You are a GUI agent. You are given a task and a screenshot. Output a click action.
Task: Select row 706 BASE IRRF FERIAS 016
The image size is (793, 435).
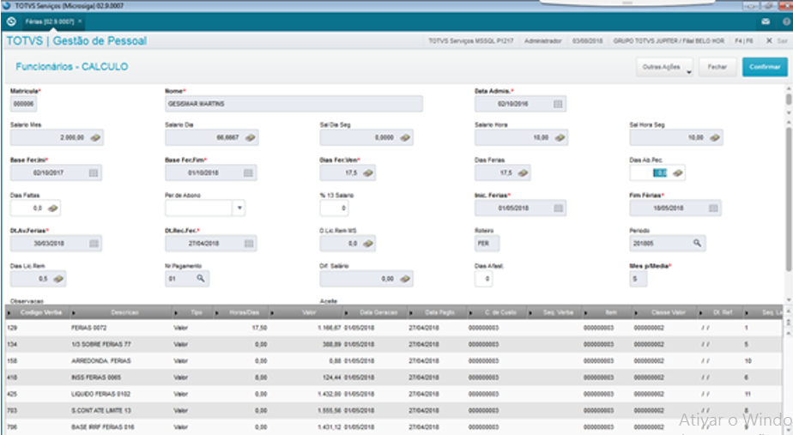click(x=393, y=427)
